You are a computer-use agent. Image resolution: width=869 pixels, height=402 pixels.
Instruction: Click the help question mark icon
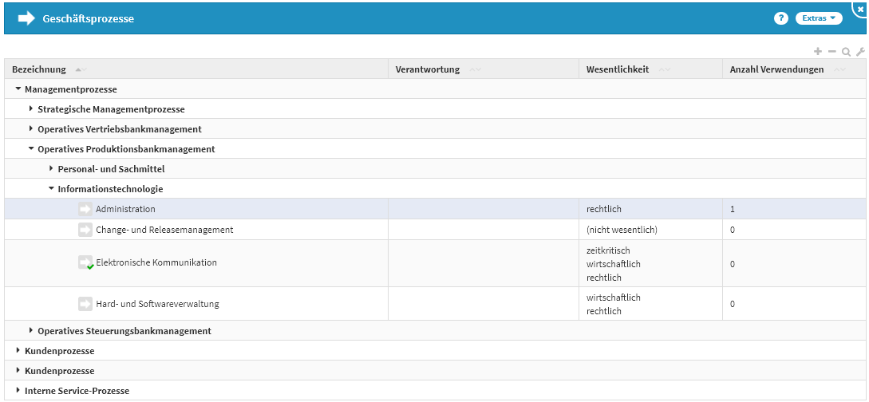click(x=780, y=18)
